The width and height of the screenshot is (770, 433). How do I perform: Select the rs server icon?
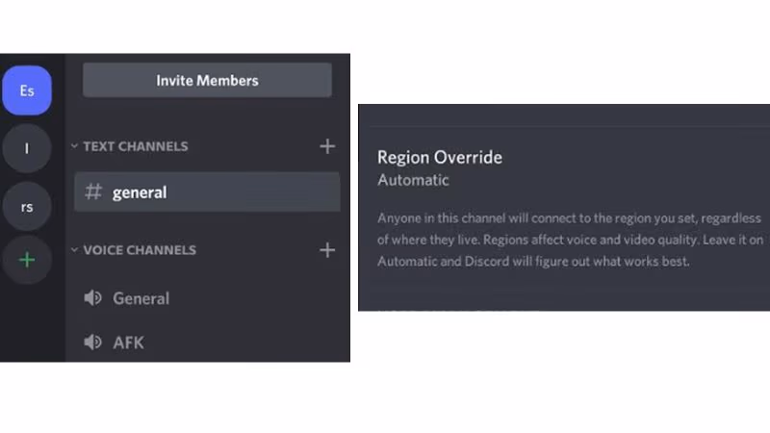point(27,206)
